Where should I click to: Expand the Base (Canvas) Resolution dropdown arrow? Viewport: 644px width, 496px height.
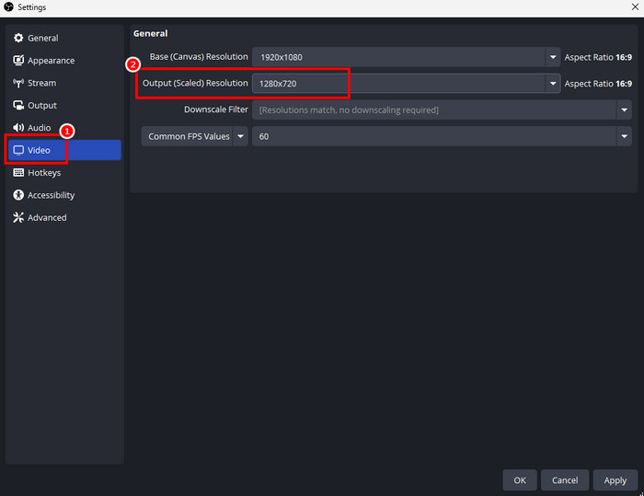coord(553,57)
